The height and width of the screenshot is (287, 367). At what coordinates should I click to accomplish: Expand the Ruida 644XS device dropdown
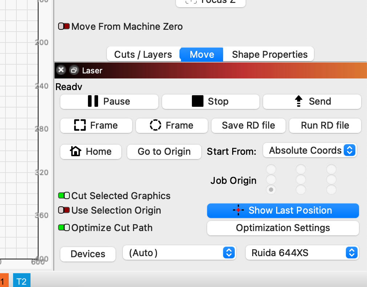click(302, 253)
